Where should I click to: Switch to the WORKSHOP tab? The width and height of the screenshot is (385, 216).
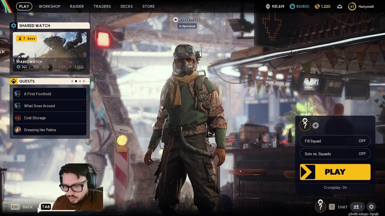point(50,6)
